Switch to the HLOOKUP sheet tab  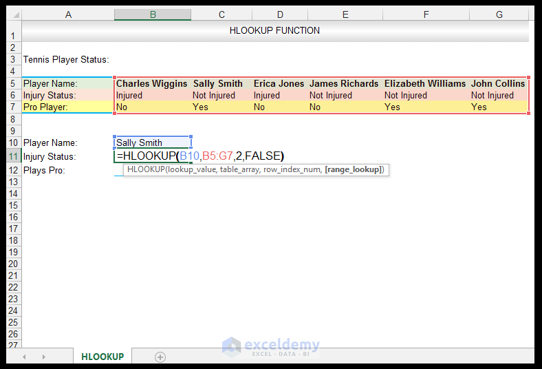(102, 357)
